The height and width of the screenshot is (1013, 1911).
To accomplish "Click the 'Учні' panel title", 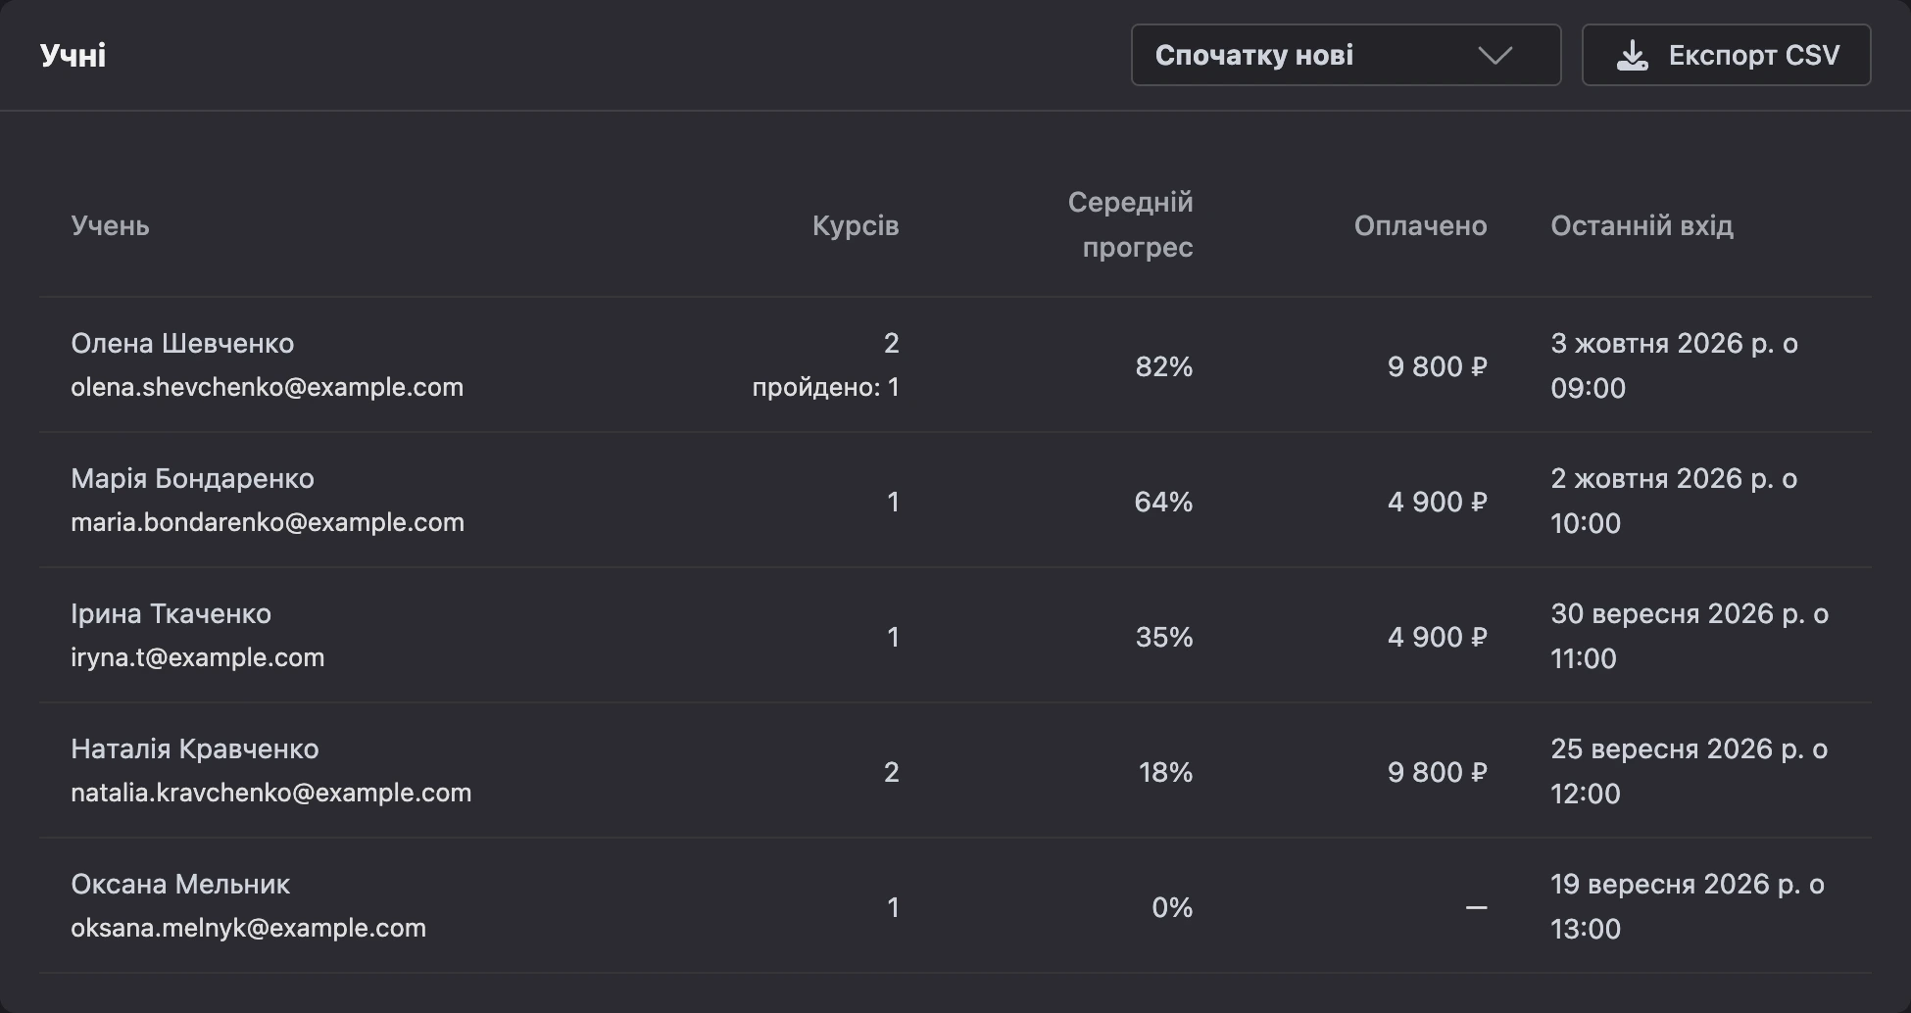I will pos(73,55).
